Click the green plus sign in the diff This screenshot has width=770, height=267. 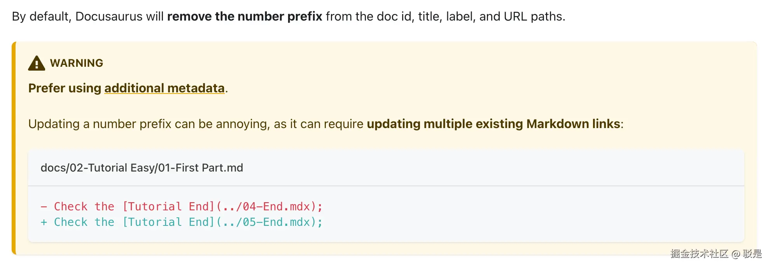click(44, 222)
